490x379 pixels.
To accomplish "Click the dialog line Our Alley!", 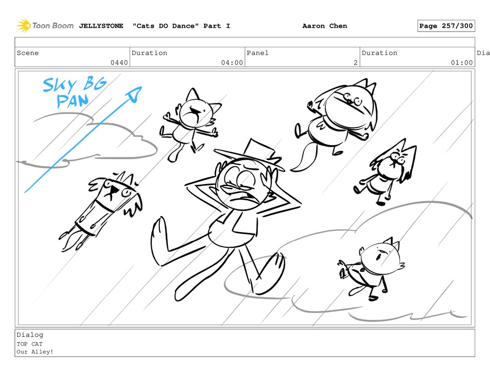I will 34,352.
